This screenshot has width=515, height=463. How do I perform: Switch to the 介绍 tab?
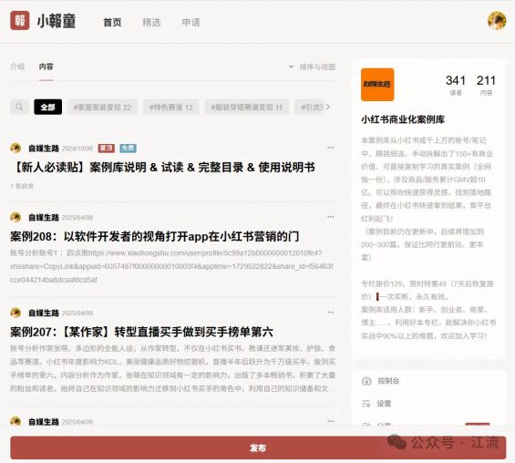pyautogui.click(x=17, y=67)
